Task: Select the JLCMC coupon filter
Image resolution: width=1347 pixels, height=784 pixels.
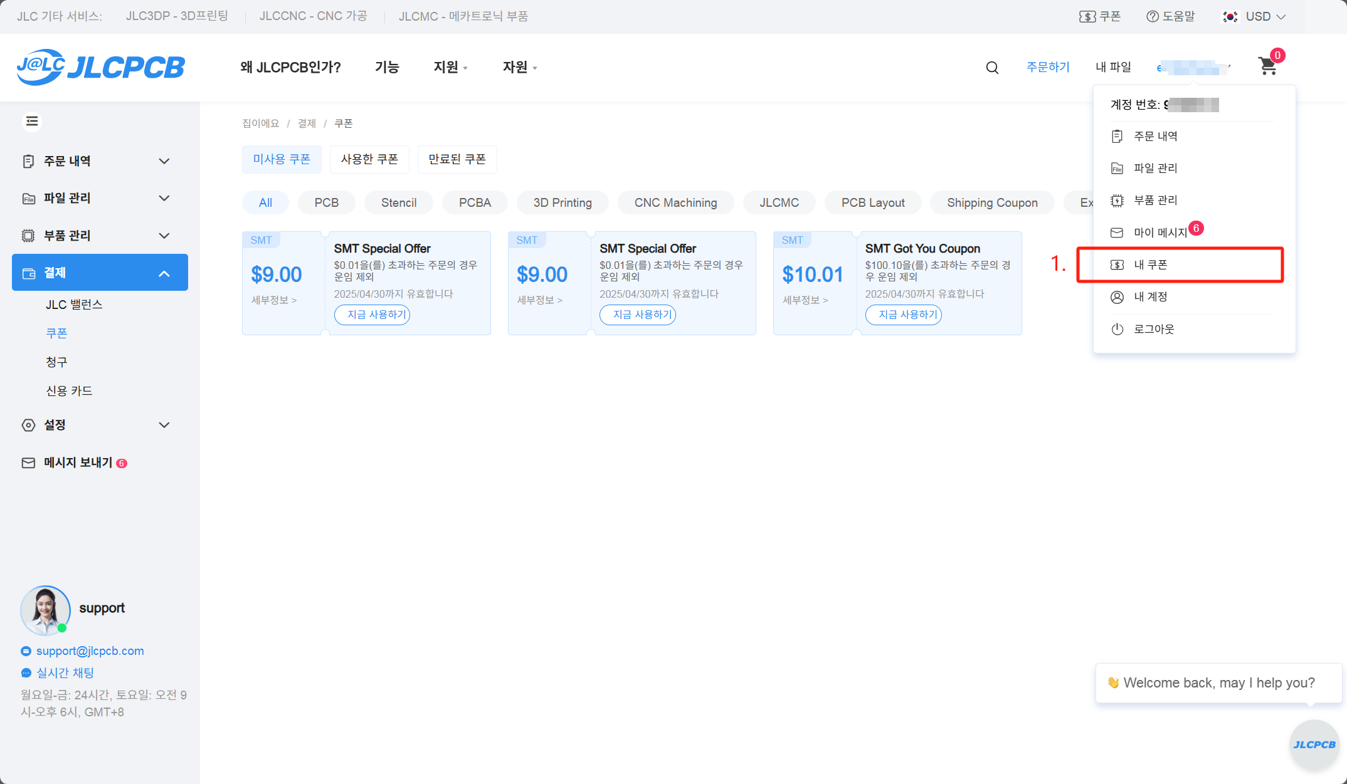Action: pyautogui.click(x=779, y=202)
